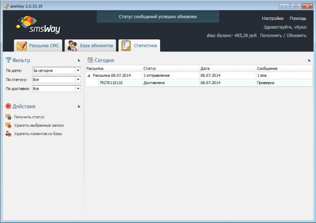Image resolution: width=316 pixels, height=223 pixels.
Task: Click the Помощь link
Action: click(298, 18)
